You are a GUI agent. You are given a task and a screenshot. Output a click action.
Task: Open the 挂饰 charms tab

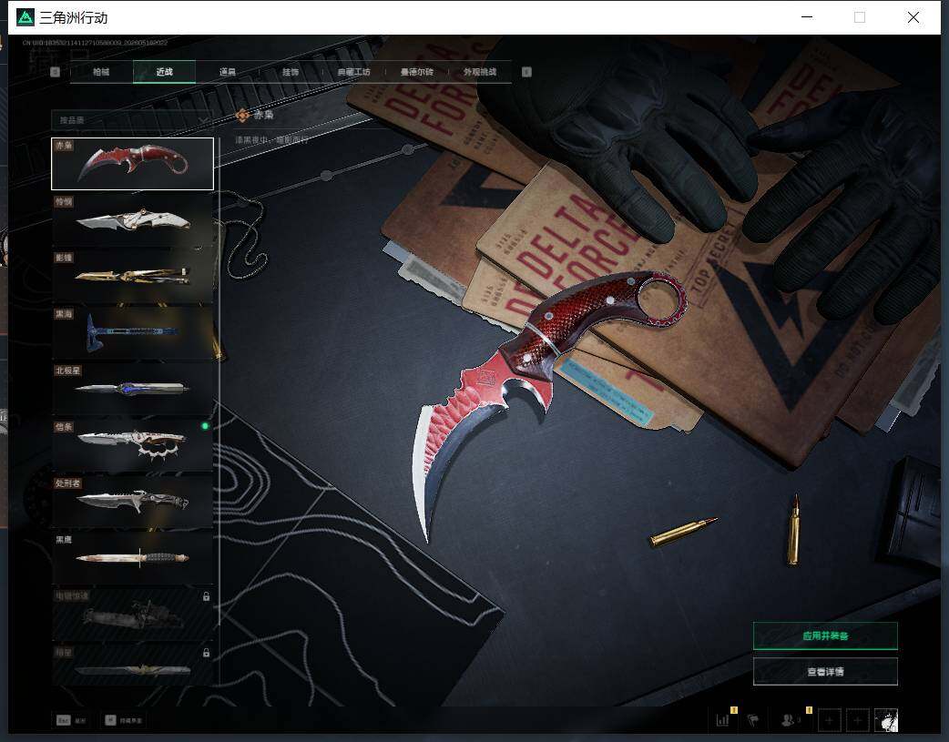click(291, 72)
